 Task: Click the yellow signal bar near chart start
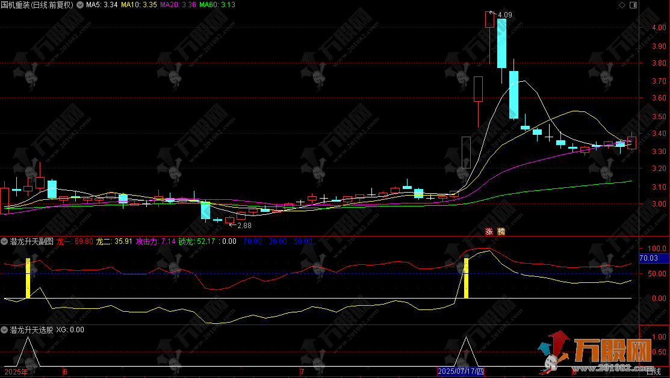tap(28, 278)
